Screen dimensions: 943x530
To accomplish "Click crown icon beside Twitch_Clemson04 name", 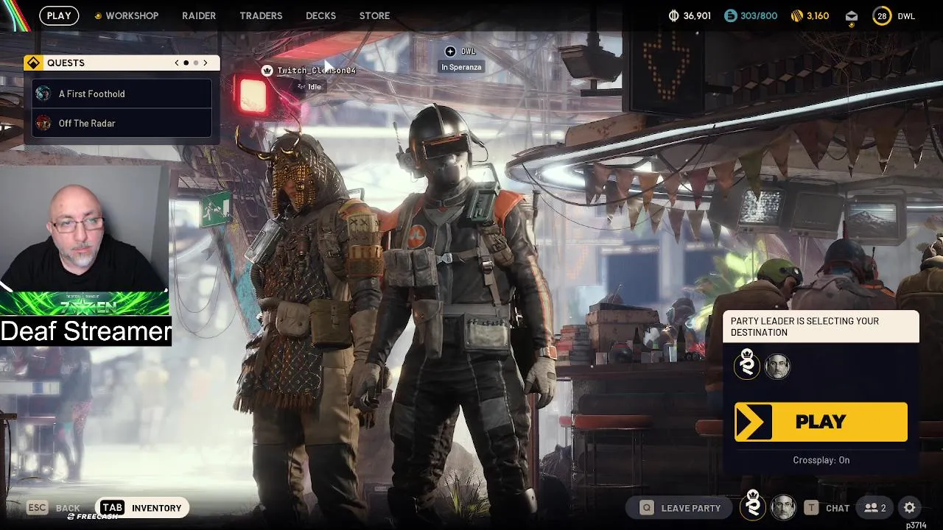I will [x=267, y=70].
